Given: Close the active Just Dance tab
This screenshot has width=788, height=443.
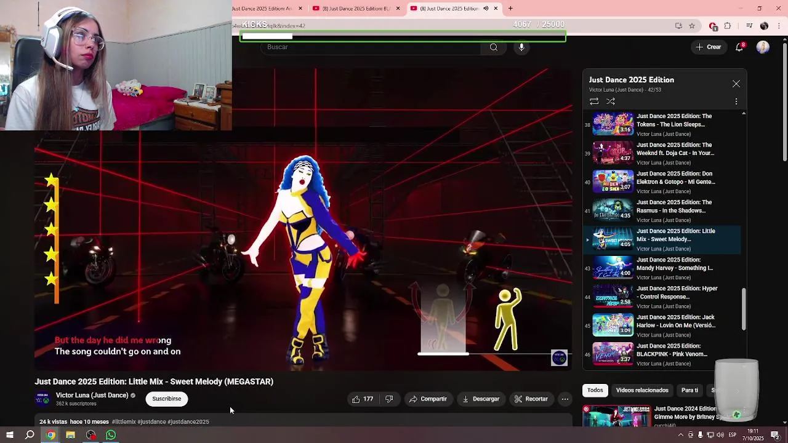Looking at the screenshot, I should point(496,8).
